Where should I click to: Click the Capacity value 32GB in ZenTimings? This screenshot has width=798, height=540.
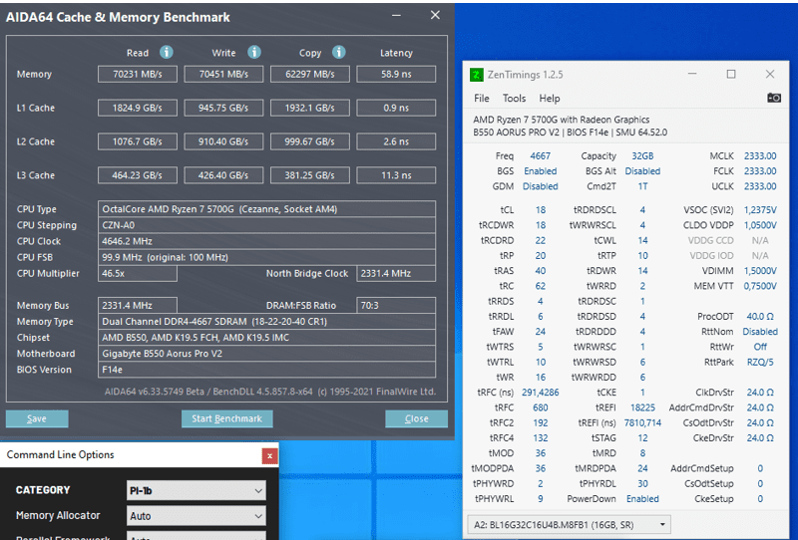click(642, 156)
